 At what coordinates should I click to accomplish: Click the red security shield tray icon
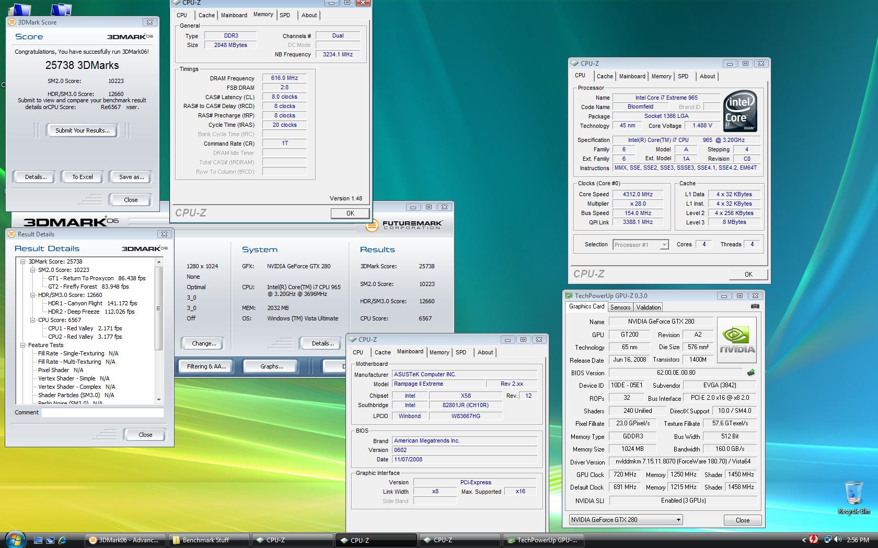(814, 540)
